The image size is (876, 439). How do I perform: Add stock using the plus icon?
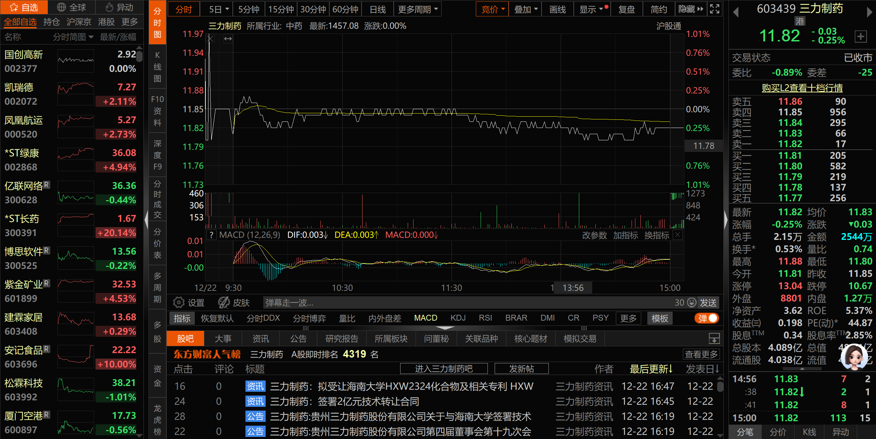[861, 36]
